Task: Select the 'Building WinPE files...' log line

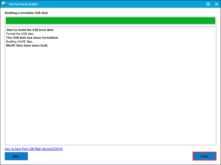Action: click(x=21, y=42)
